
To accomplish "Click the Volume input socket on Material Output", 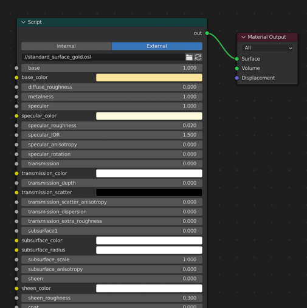I will click(x=237, y=69).
